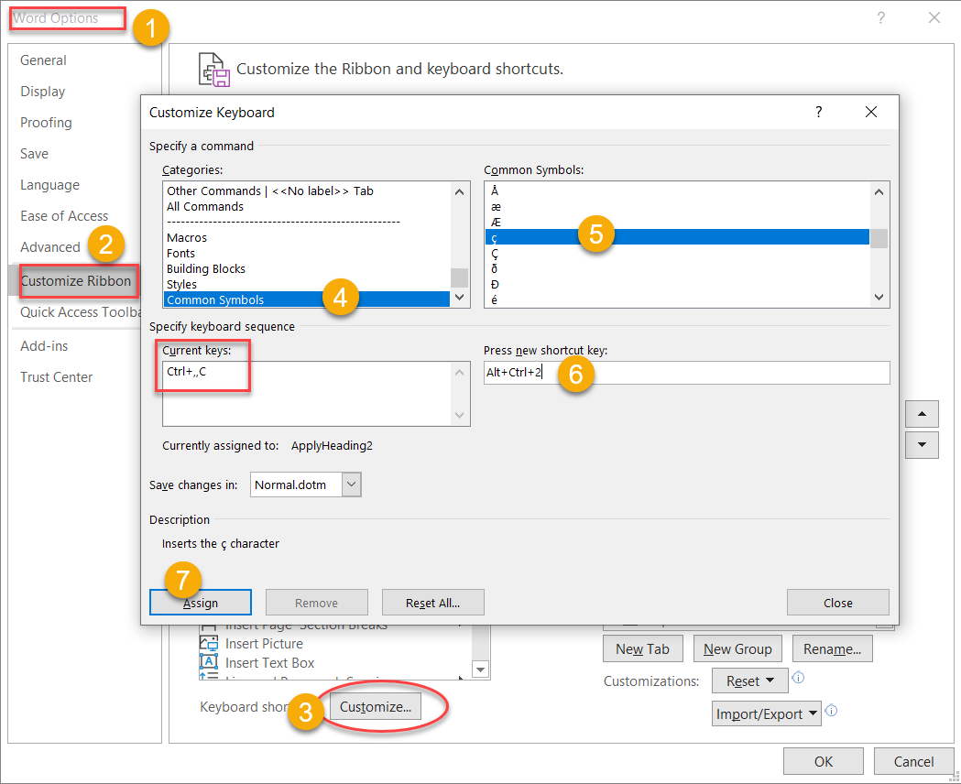Screen dimensions: 961x784
Task: Open the Advanced options tab
Action: point(50,247)
